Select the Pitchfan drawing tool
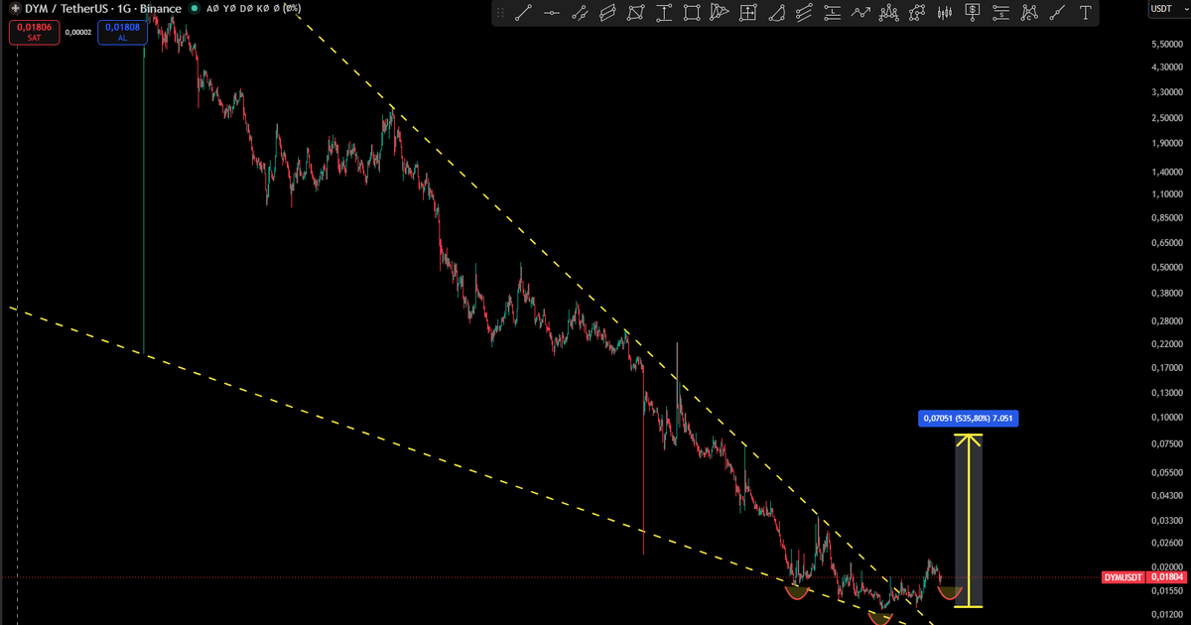 pyautogui.click(x=720, y=13)
